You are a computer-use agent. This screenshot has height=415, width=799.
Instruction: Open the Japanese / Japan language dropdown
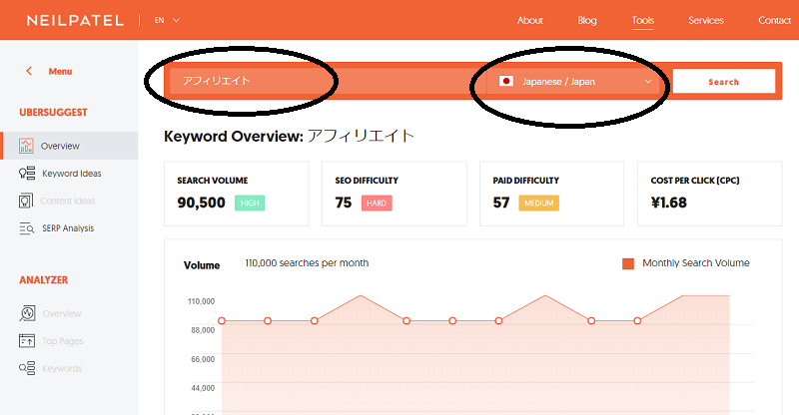pyautogui.click(x=573, y=82)
